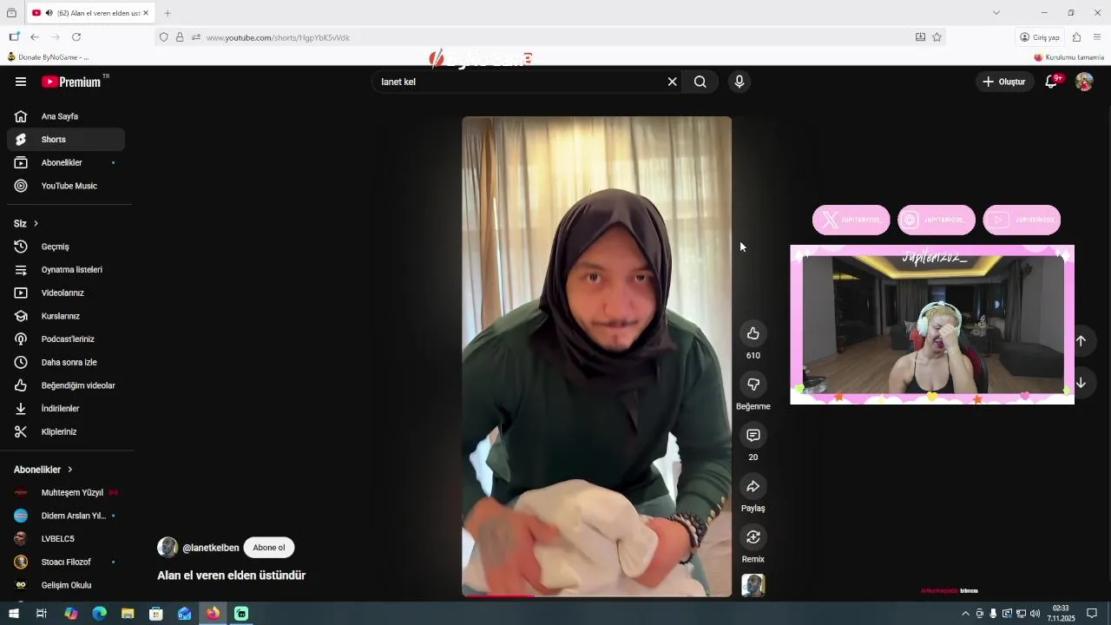This screenshot has height=625, width=1111.
Task: Open Beğendiğim videolar list
Action: [x=66, y=385]
